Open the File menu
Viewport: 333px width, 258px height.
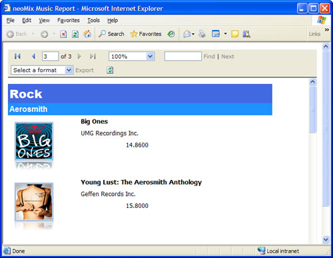click(x=10, y=21)
